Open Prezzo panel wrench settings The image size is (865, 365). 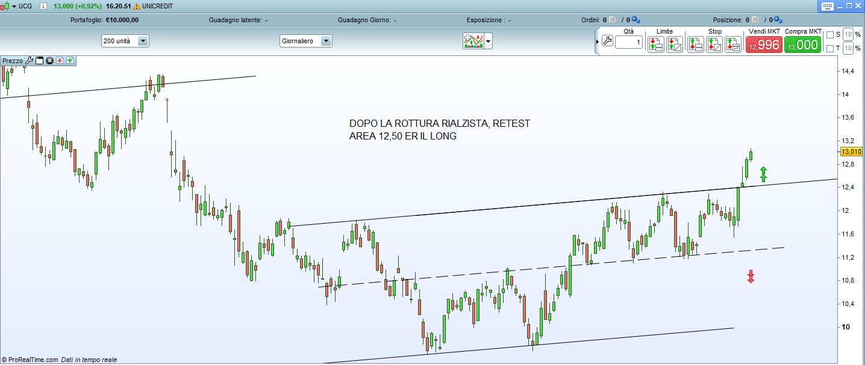(29, 61)
